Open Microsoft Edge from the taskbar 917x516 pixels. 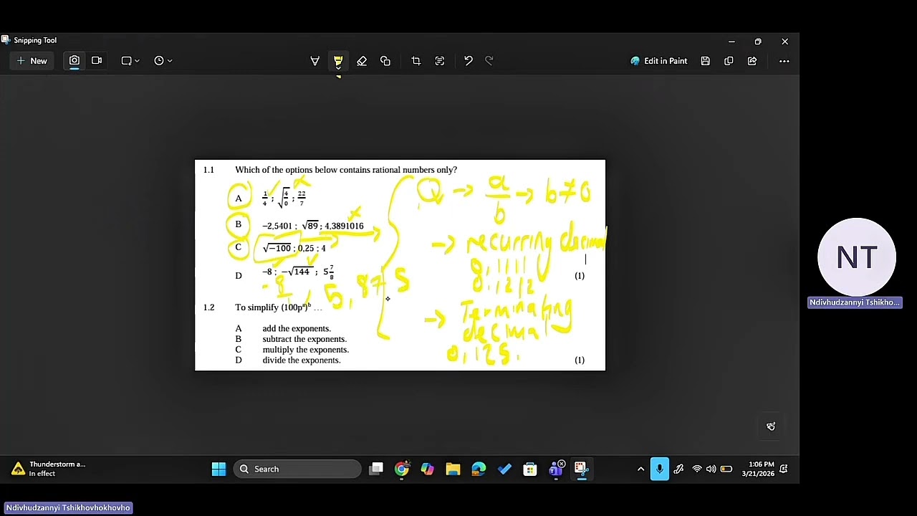pyautogui.click(x=479, y=469)
